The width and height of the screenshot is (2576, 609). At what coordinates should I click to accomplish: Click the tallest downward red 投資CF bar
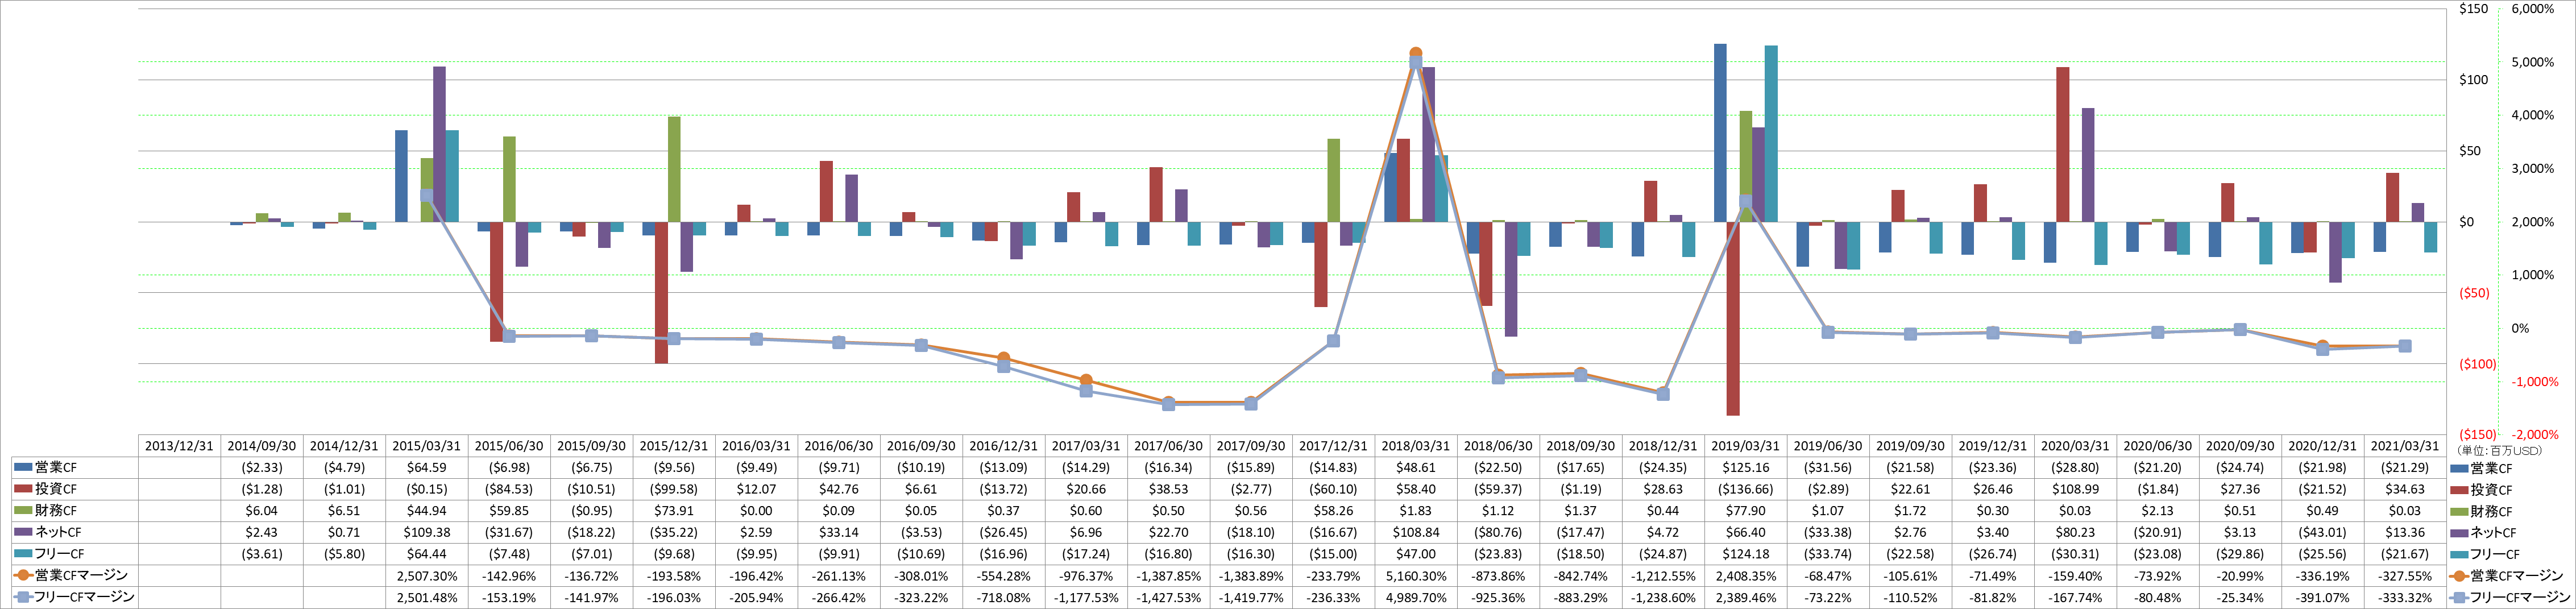pos(1733,318)
